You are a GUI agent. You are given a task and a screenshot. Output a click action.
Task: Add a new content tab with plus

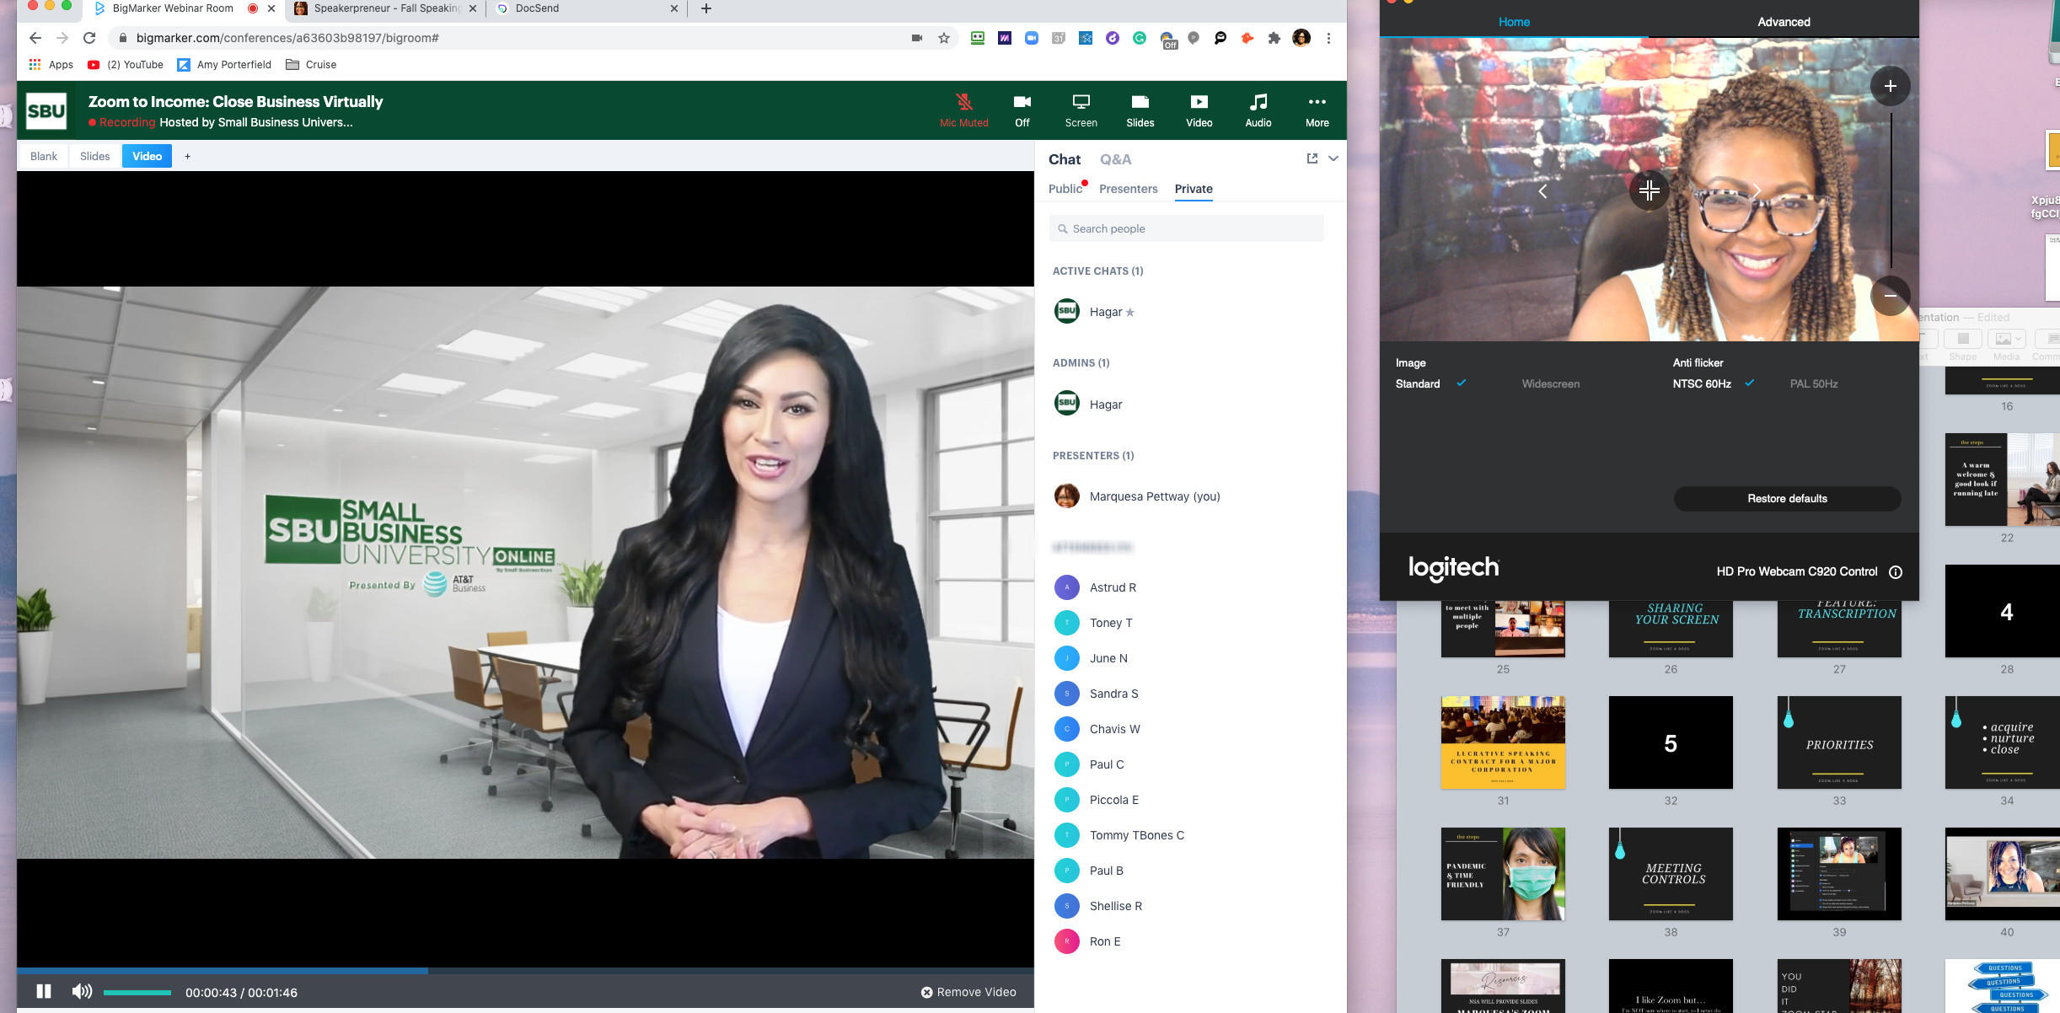[187, 156]
